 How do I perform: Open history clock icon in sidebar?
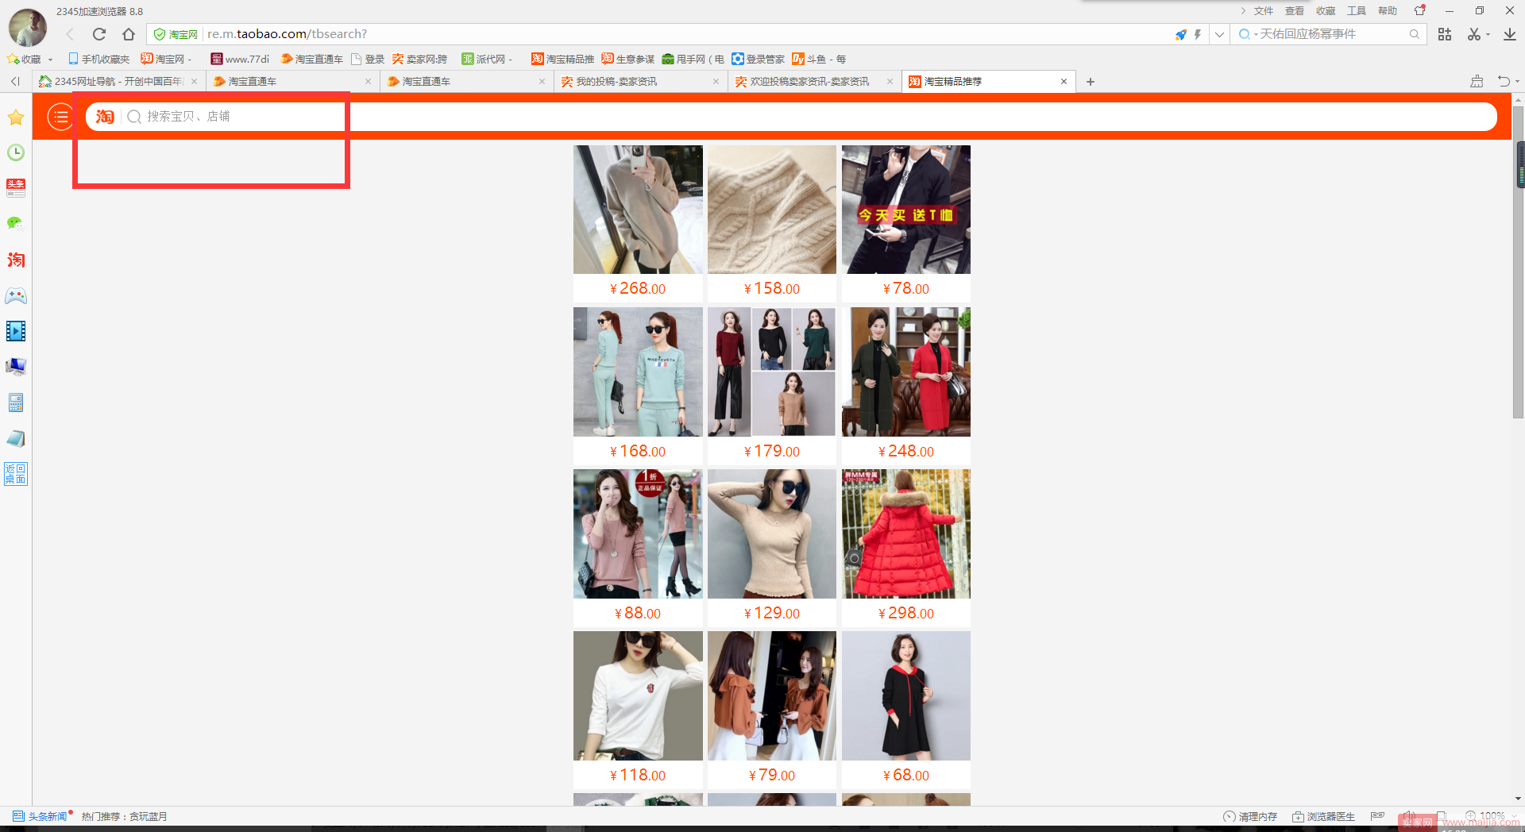[x=16, y=152]
